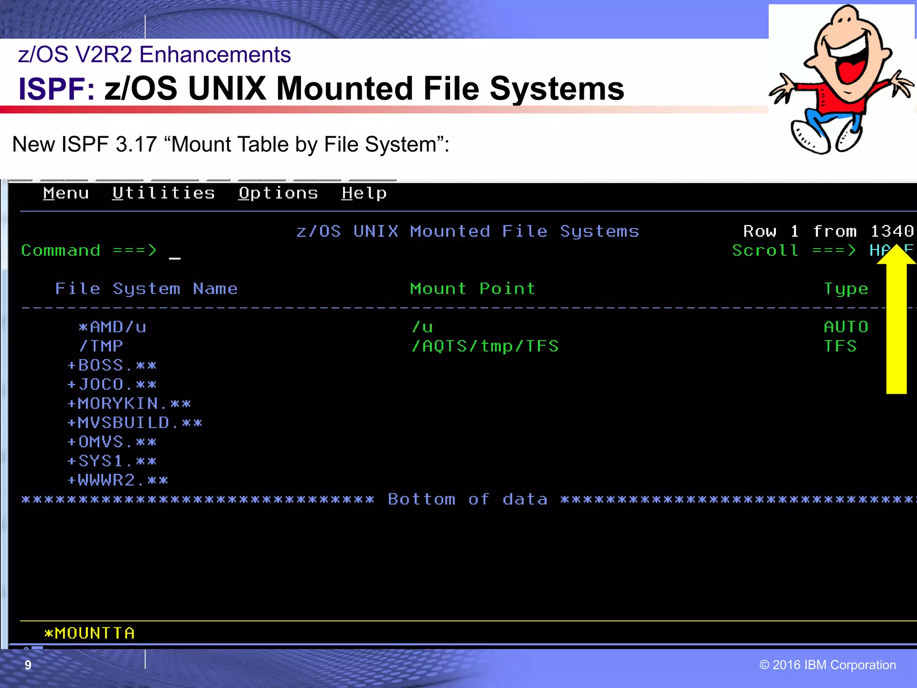Expand the +MVSBUILD.** group
The image size is (917, 688).
(135, 423)
